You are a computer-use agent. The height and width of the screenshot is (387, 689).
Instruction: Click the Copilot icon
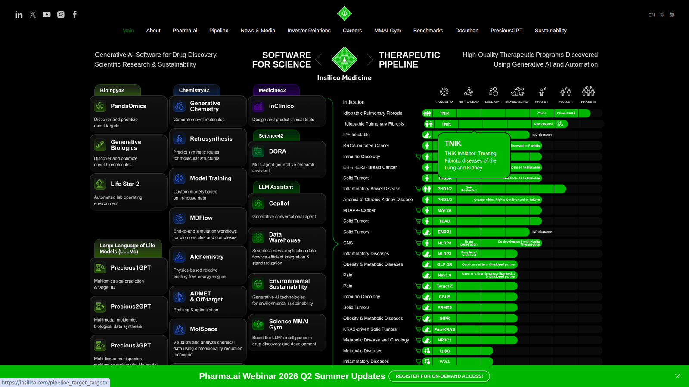(258, 203)
